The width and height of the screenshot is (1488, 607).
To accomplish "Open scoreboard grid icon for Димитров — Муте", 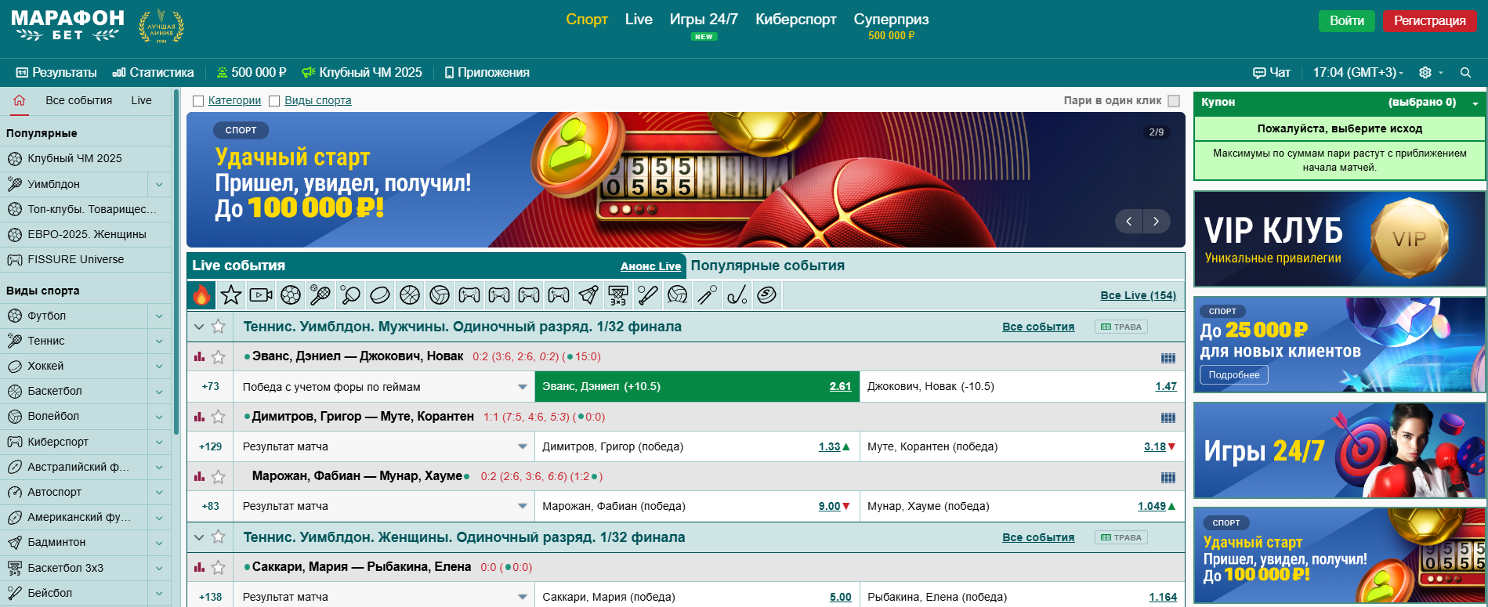I will [1168, 417].
